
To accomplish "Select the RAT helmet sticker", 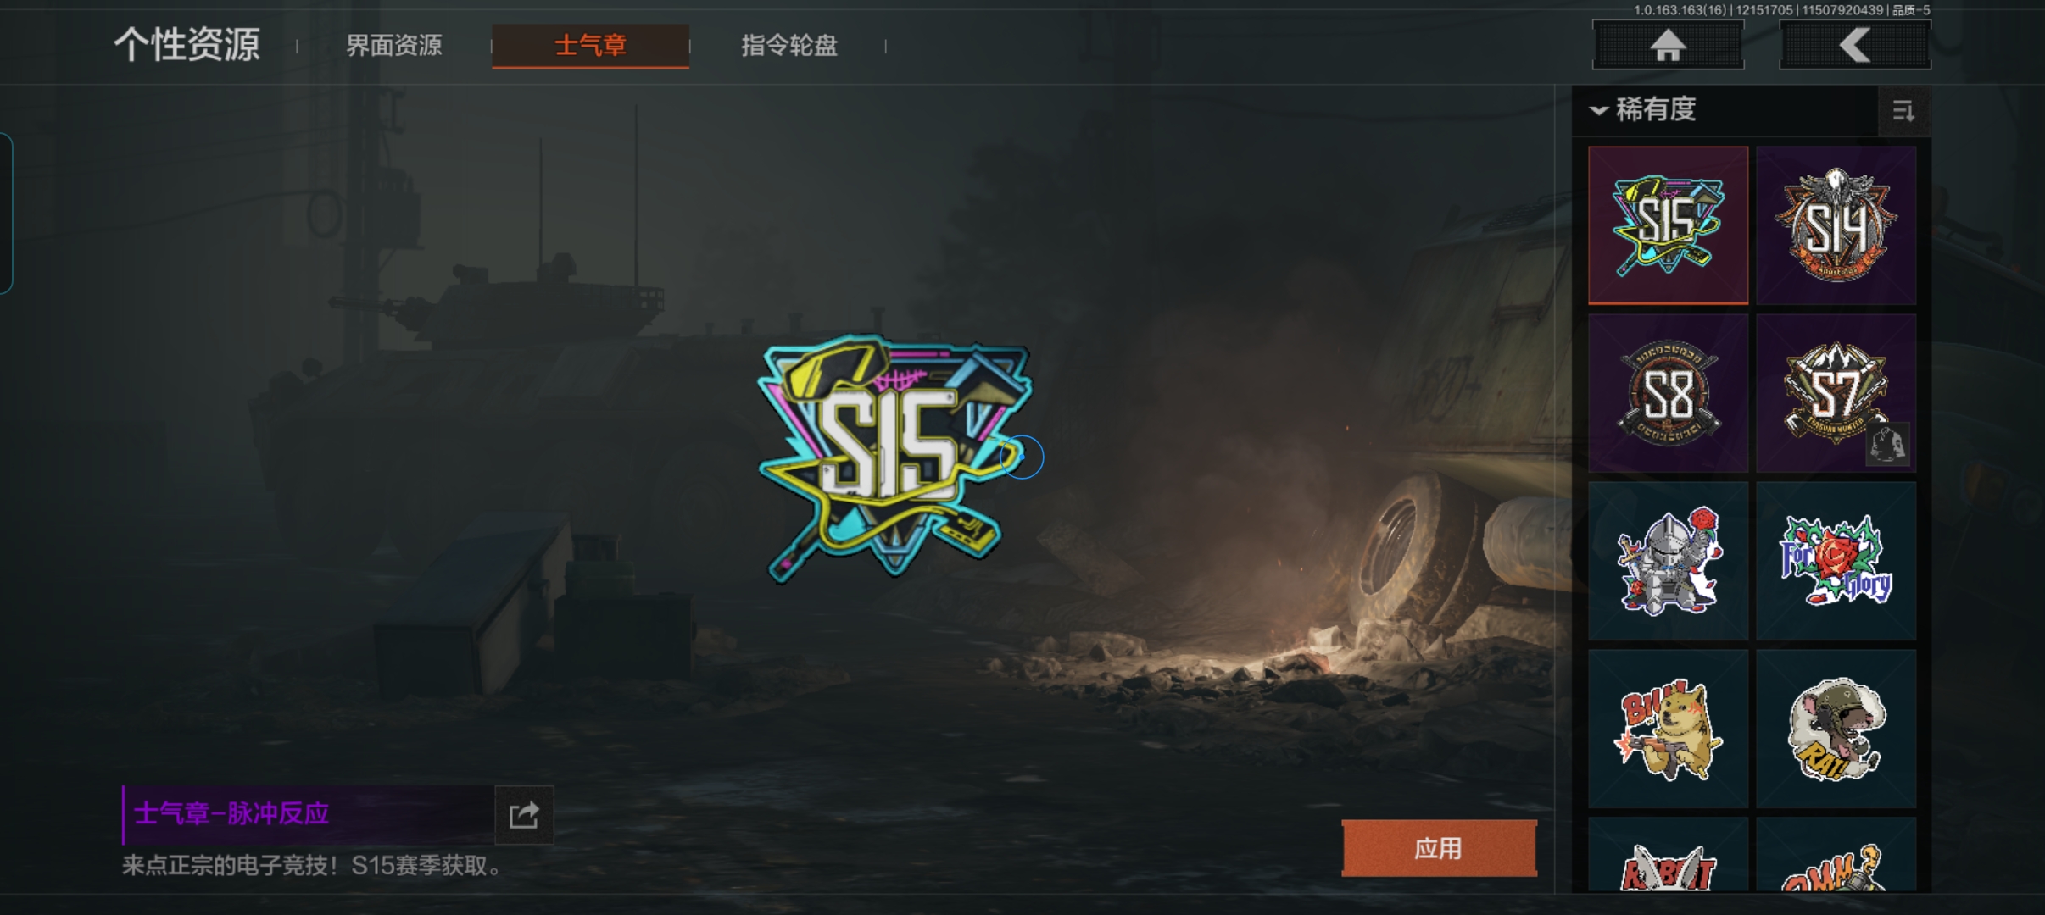I will 1836,729.
